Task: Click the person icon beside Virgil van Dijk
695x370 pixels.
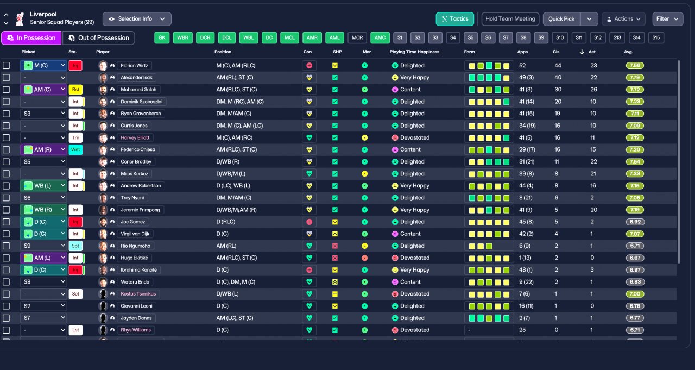Action: 112,234
